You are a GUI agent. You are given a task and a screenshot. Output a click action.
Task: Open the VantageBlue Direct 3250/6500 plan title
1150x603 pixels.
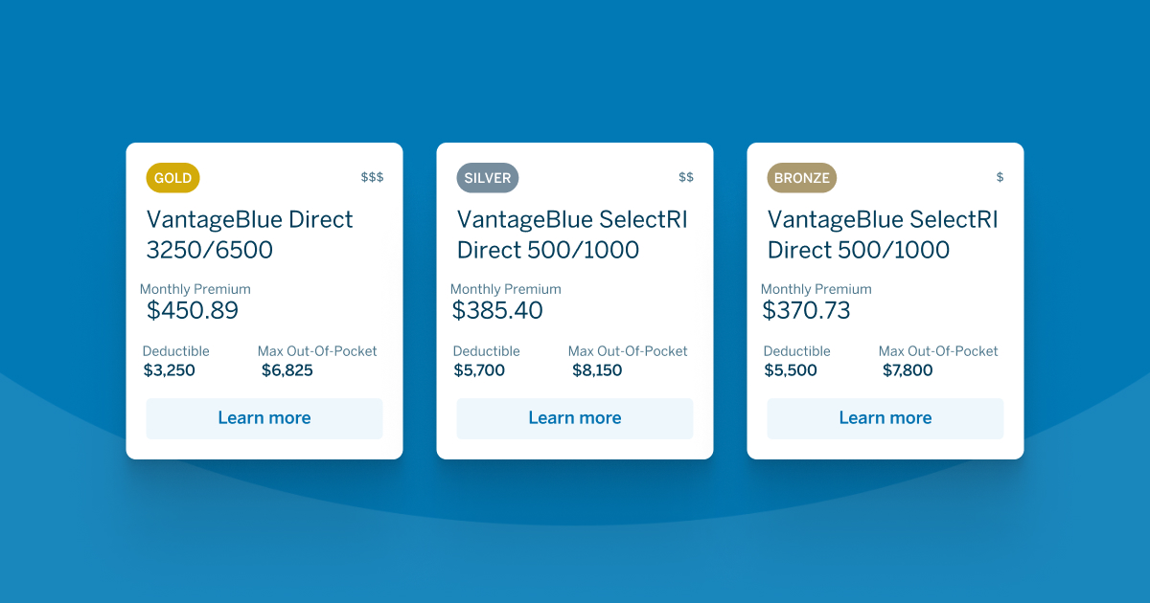[249, 234]
